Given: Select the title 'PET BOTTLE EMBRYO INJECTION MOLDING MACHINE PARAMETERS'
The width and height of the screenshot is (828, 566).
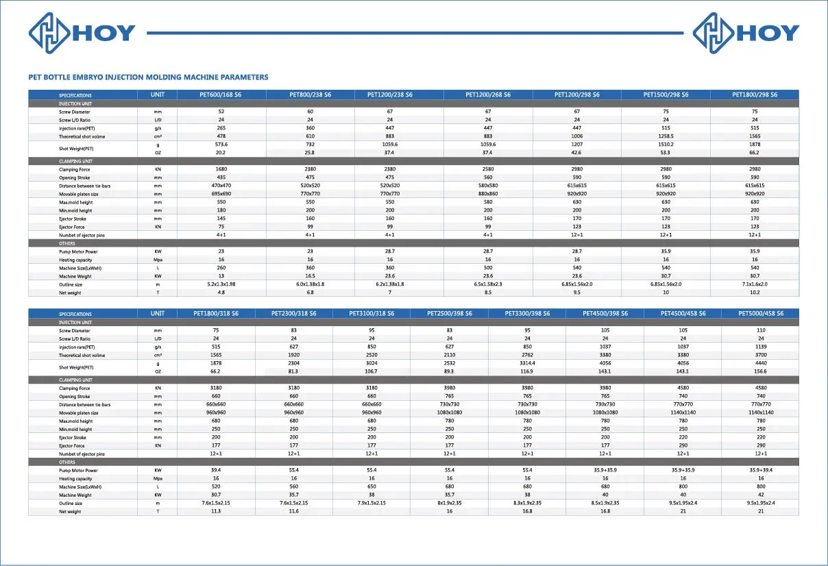Looking at the screenshot, I should point(148,77).
